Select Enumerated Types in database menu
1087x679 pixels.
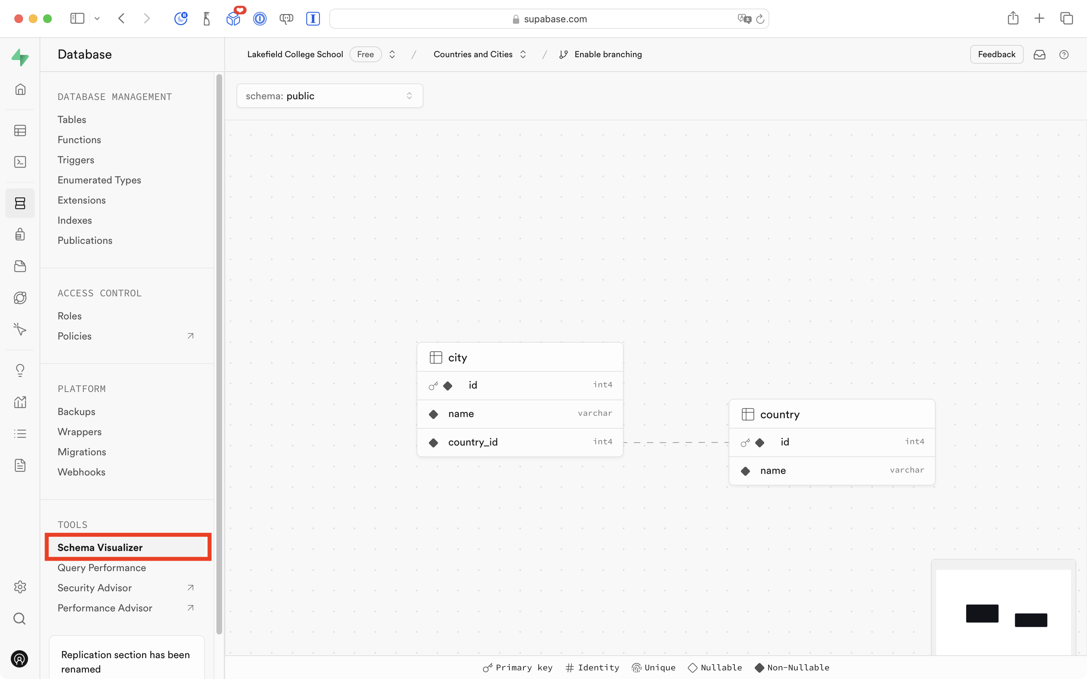tap(99, 180)
